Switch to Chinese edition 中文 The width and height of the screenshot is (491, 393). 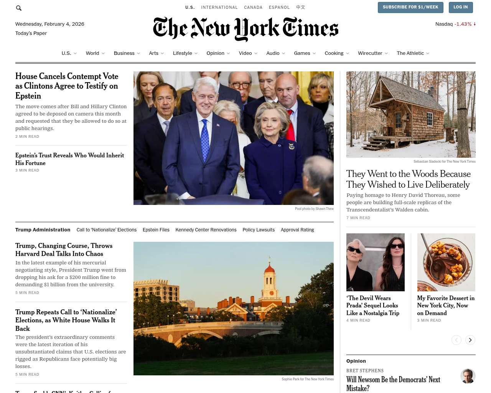point(301,7)
